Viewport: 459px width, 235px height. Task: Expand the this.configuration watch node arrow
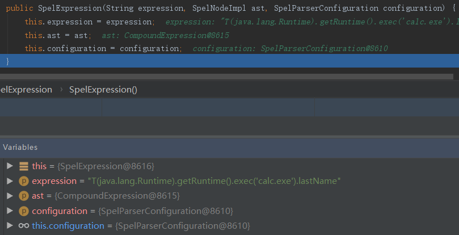[x=9, y=226]
